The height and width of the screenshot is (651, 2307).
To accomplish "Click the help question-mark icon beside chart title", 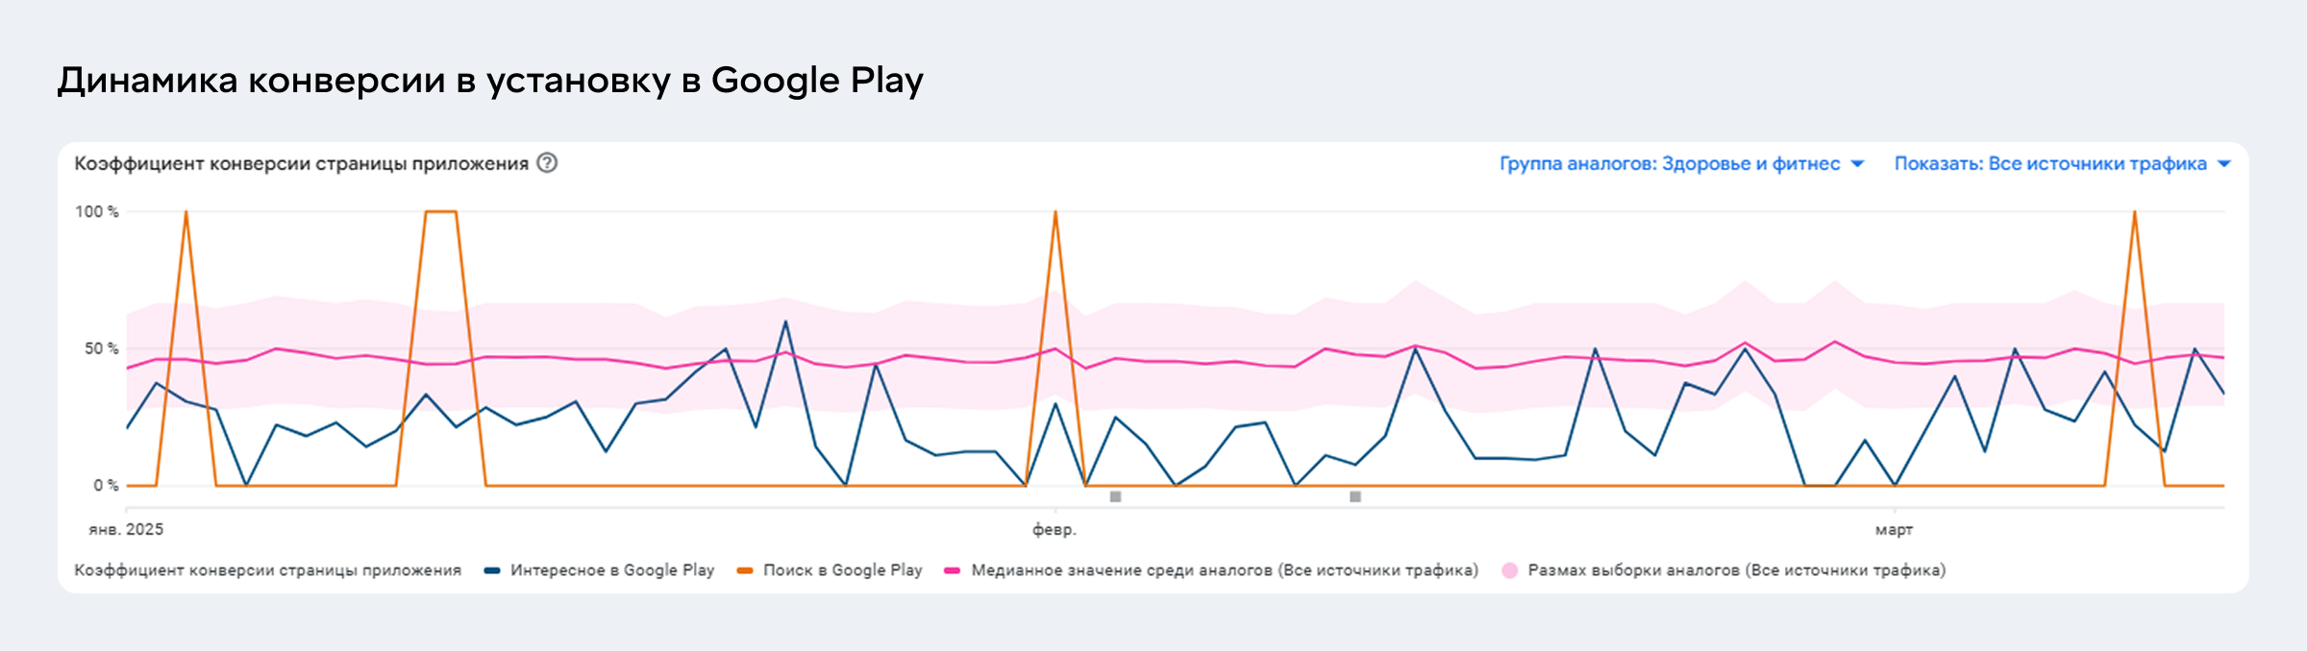I will pos(547,163).
